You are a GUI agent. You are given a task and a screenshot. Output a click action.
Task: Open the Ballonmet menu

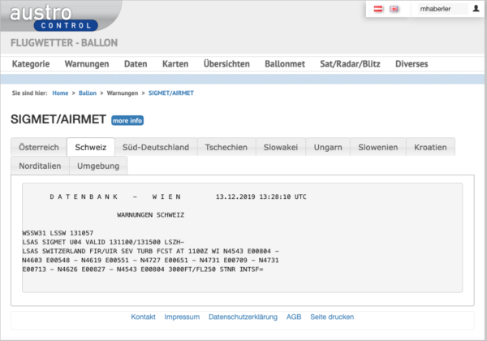pyautogui.click(x=285, y=63)
